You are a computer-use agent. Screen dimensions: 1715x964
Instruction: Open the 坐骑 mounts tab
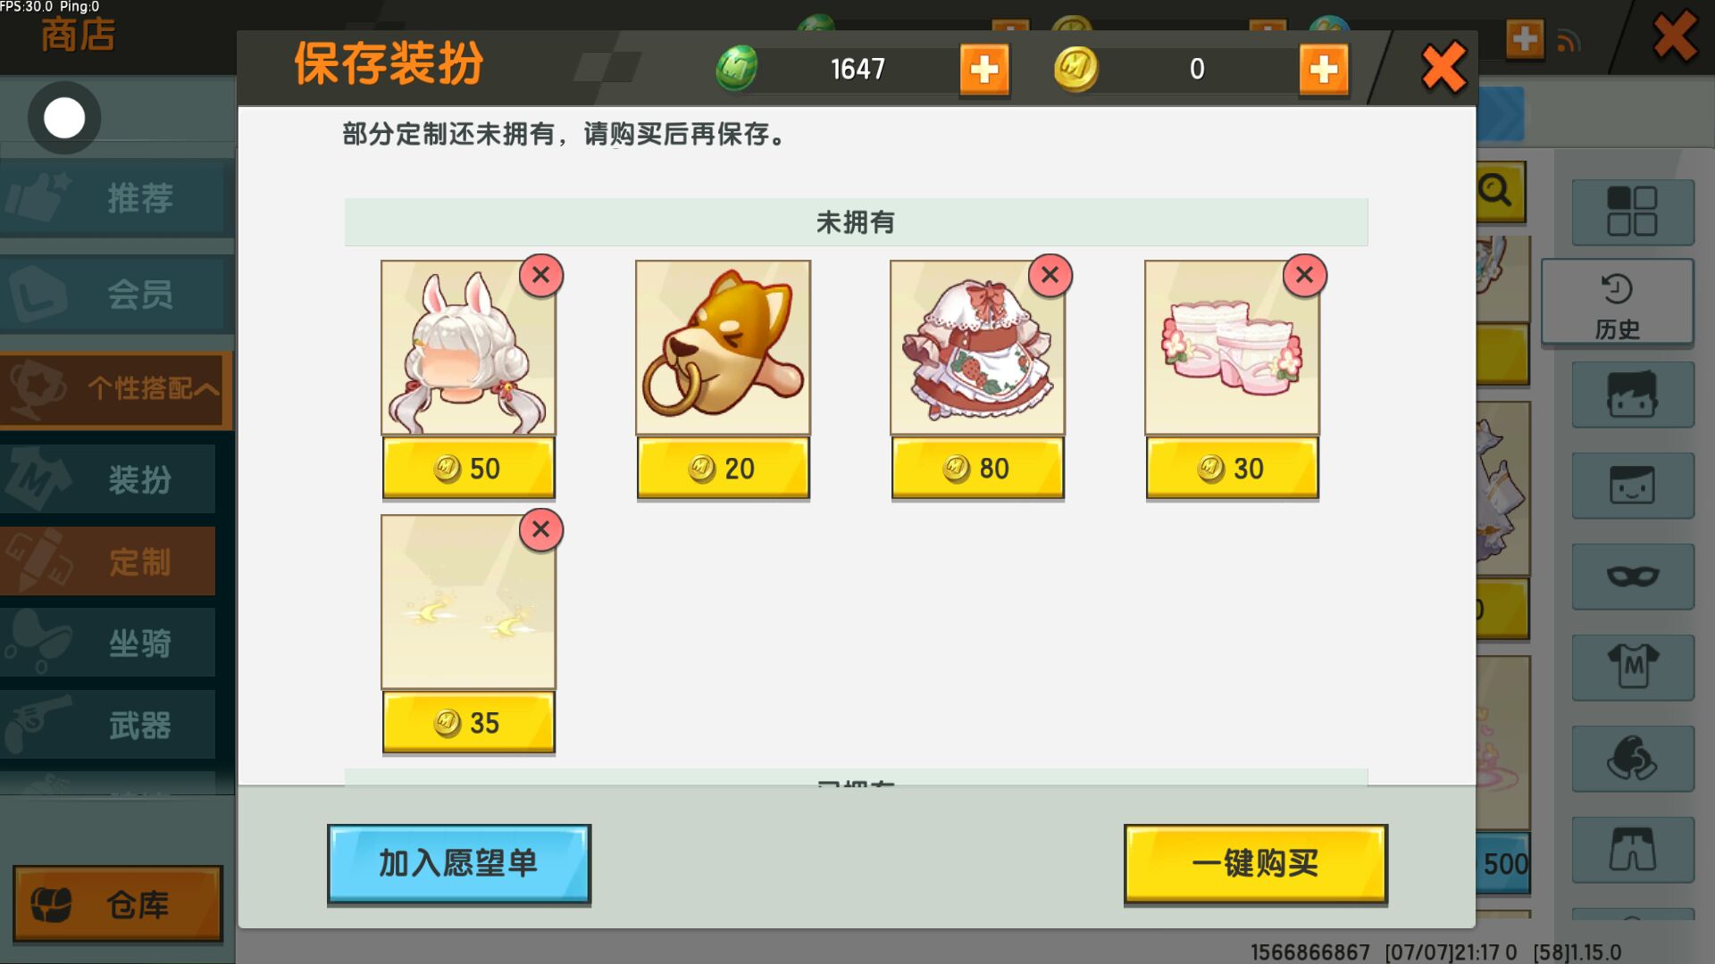click(x=107, y=643)
